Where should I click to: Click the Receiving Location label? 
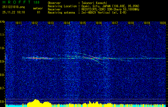62,6
